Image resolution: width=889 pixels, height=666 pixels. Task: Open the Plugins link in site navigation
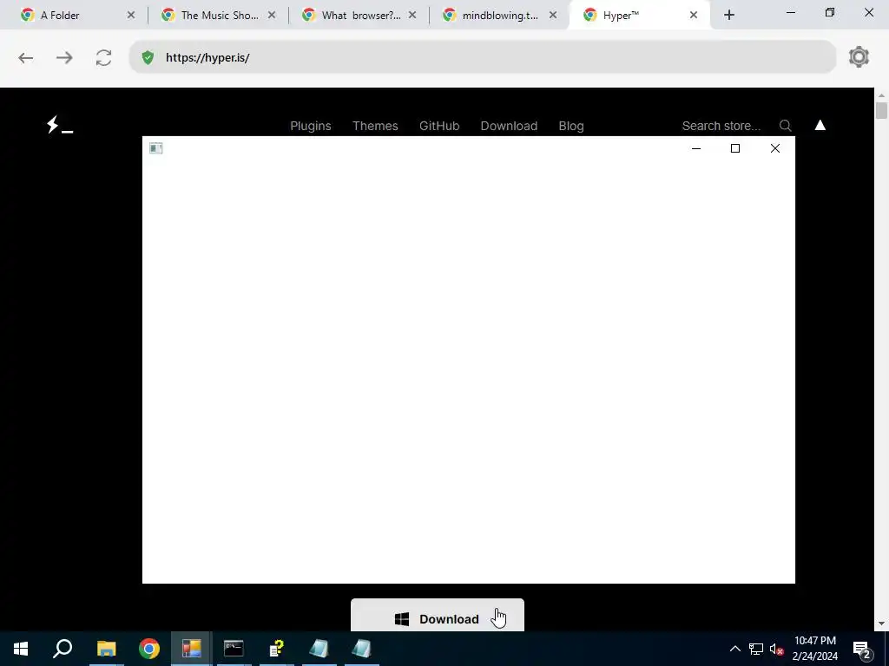(x=311, y=126)
